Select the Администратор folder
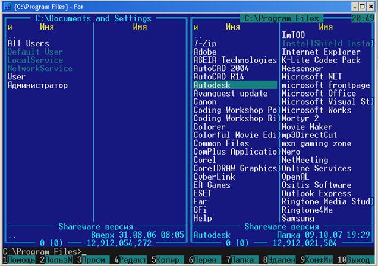Viewport: 378px width, 266px height. [37, 85]
